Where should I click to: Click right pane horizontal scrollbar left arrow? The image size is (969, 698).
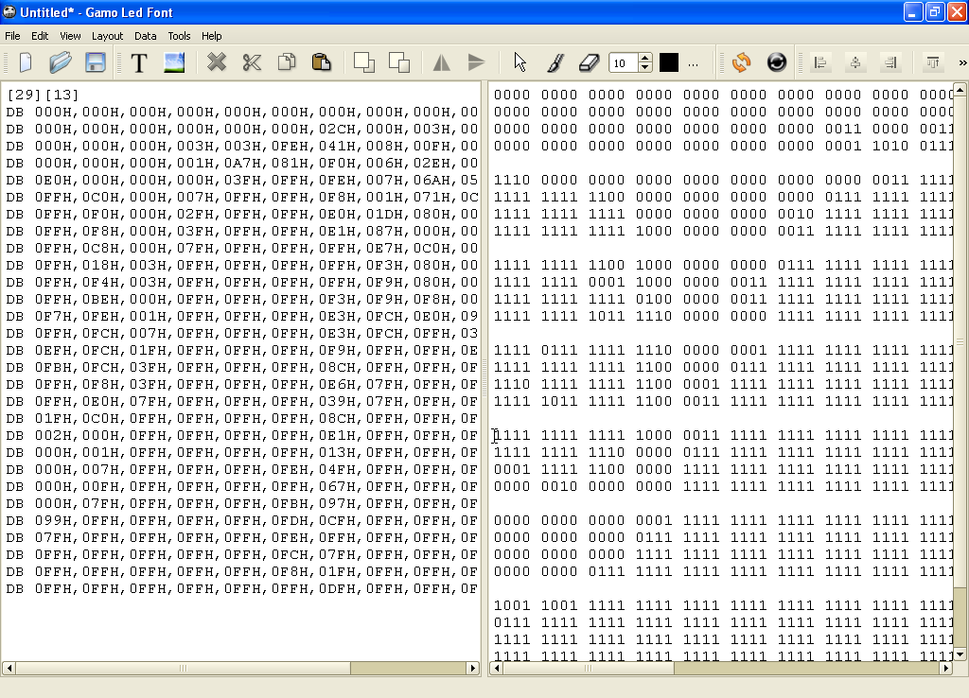click(496, 668)
